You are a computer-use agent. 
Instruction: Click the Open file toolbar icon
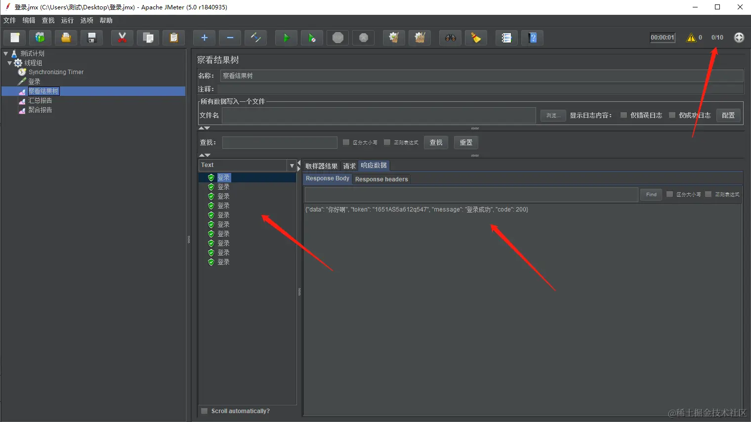tap(66, 38)
